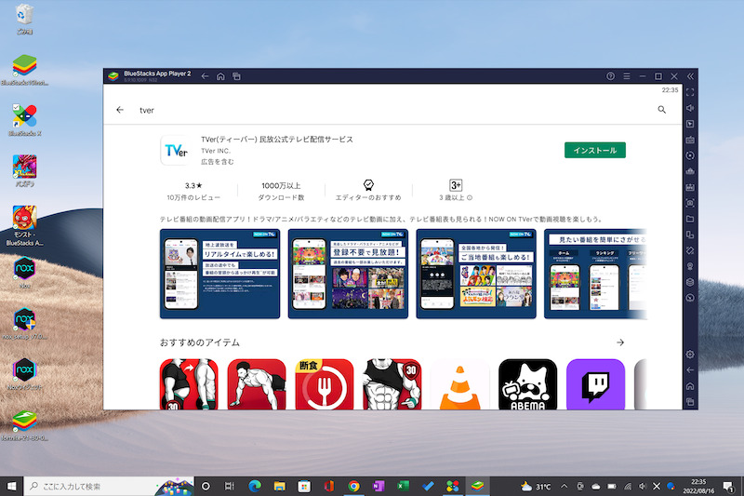
Task: Click the green インストール button
Action: [x=595, y=150]
